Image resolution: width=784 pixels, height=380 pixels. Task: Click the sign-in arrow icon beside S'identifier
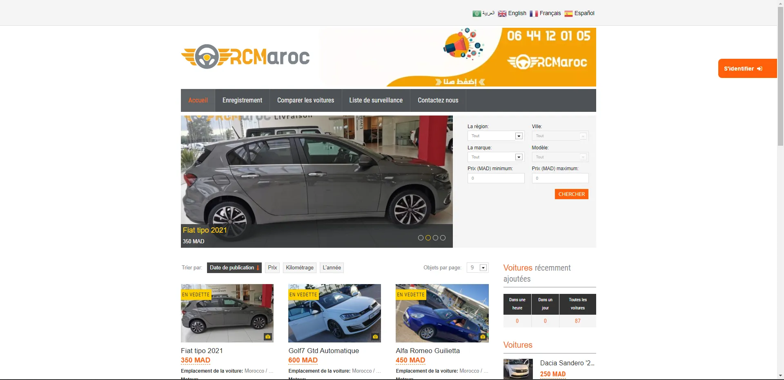click(759, 69)
